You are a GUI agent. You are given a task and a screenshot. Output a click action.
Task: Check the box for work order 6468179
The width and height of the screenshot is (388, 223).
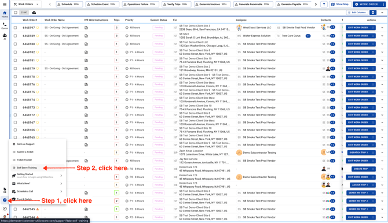[15, 68]
